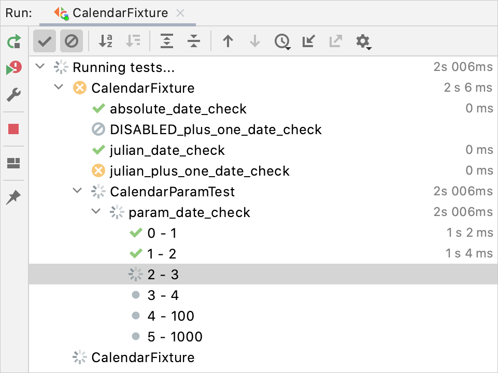Collapse the param_date_check node
Image resolution: width=498 pixels, height=373 pixels.
(96, 211)
